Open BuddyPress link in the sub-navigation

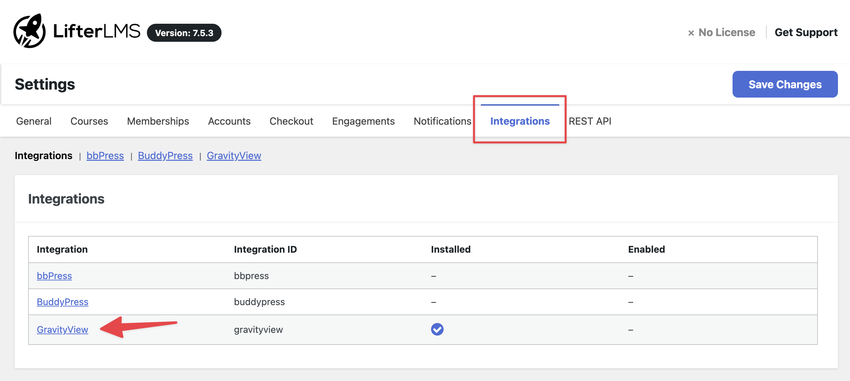point(165,156)
